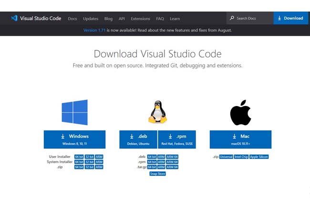Select Linux .rpm 64 bit
310x214 pixels.
(x=152, y=162)
